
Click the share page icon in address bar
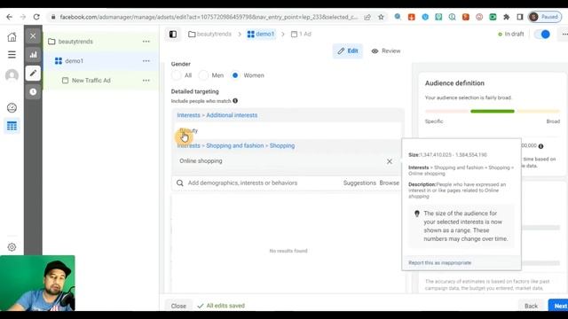click(x=367, y=17)
